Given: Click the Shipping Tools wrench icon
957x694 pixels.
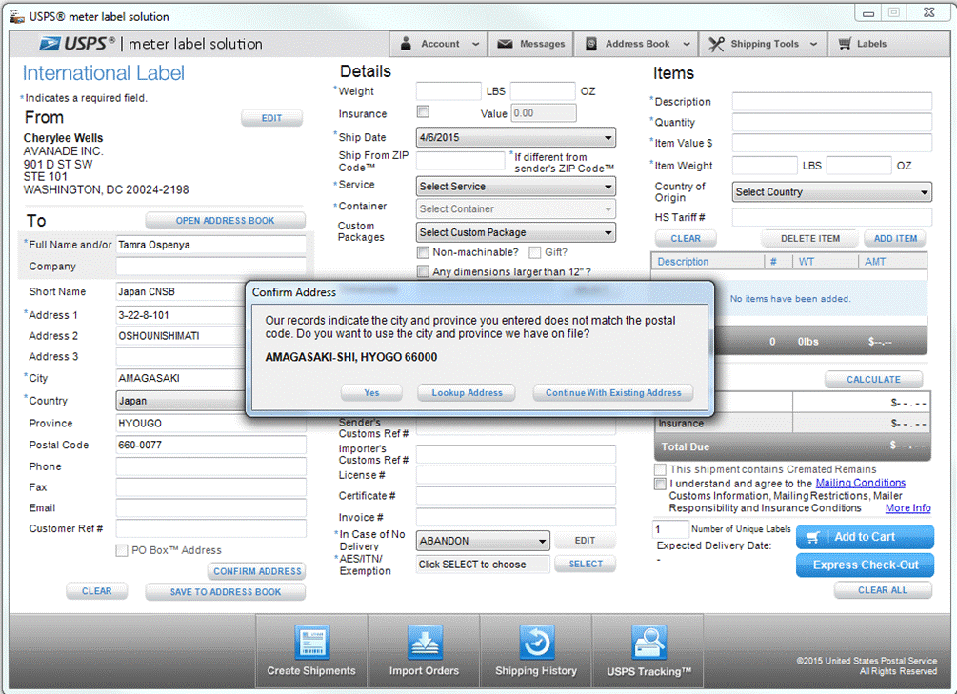Looking at the screenshot, I should [x=716, y=44].
